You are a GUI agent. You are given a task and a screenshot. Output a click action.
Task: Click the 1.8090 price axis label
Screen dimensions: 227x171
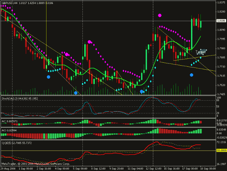click(221, 30)
